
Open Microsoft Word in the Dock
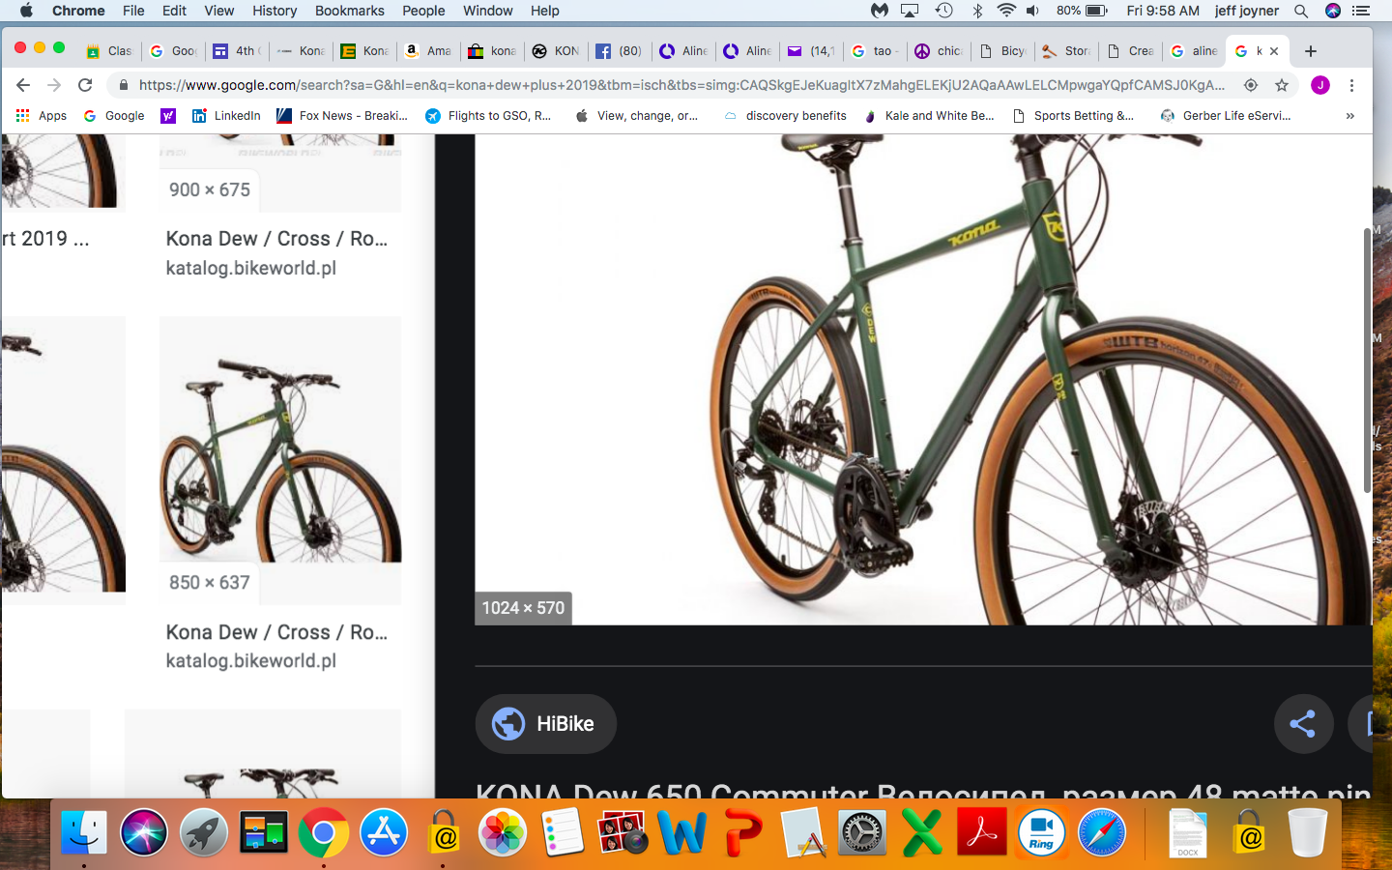682,832
